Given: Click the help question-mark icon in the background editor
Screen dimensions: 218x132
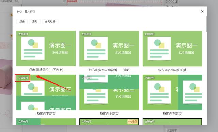Looking at the screenshot, I should click(176, 1).
